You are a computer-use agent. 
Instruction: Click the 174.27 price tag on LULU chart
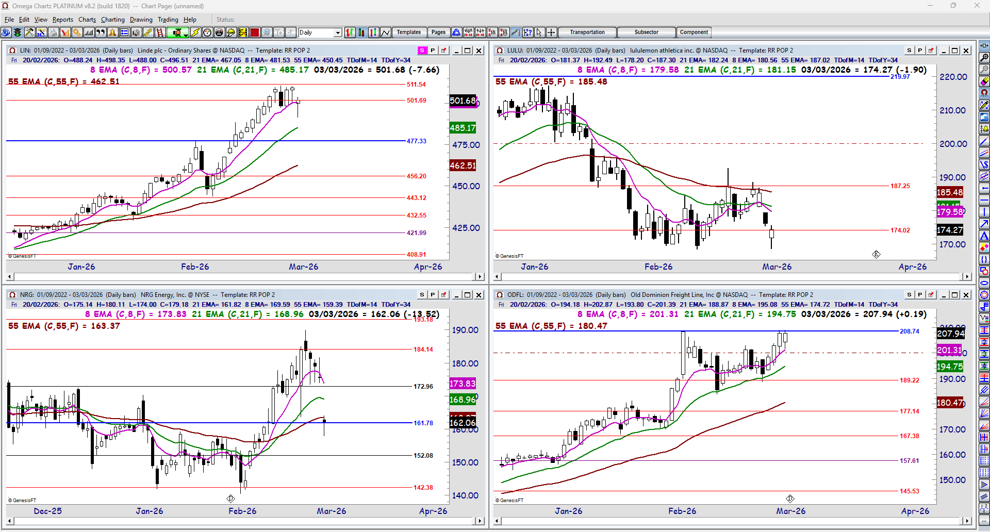coord(950,230)
